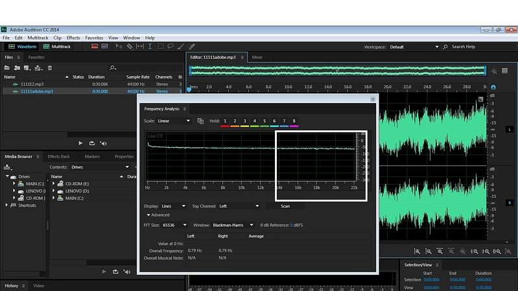The height and width of the screenshot is (291, 518).
Task: Select the Move tool
Action: click(x=119, y=46)
